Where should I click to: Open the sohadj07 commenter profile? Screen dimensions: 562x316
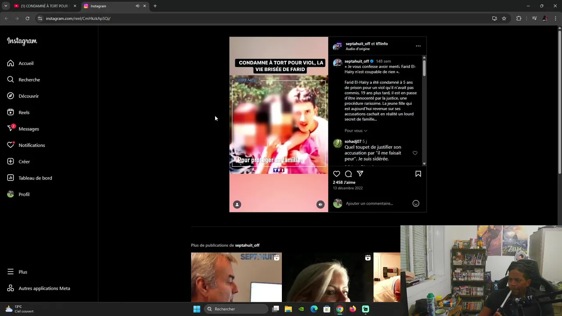pos(353,141)
